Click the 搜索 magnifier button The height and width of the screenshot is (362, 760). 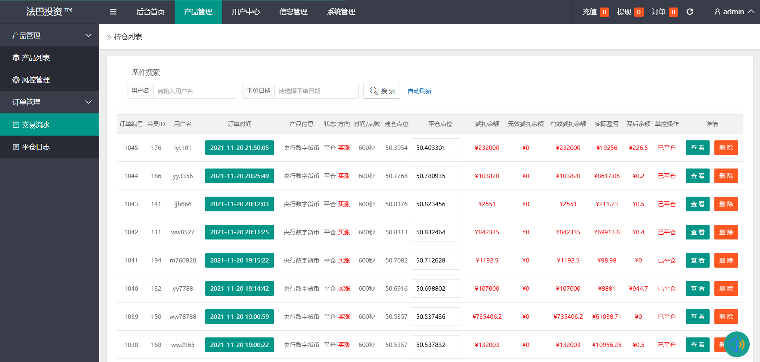click(x=382, y=91)
